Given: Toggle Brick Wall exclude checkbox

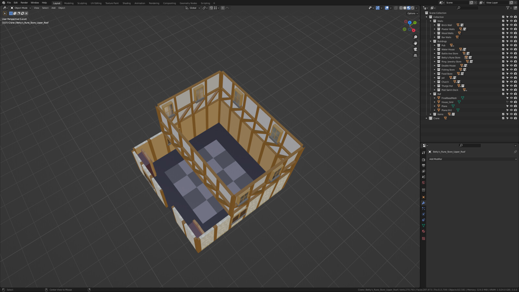Looking at the screenshot, I should [x=503, y=25].
